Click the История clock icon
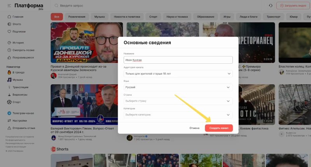Viewport: 311px width, 167px height. point(9,43)
